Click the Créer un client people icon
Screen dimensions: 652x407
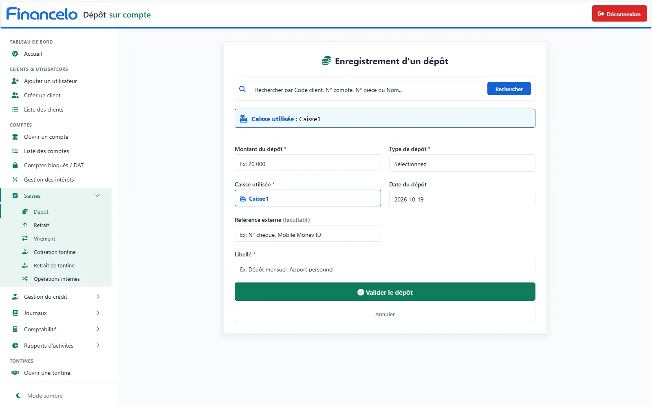(x=15, y=95)
